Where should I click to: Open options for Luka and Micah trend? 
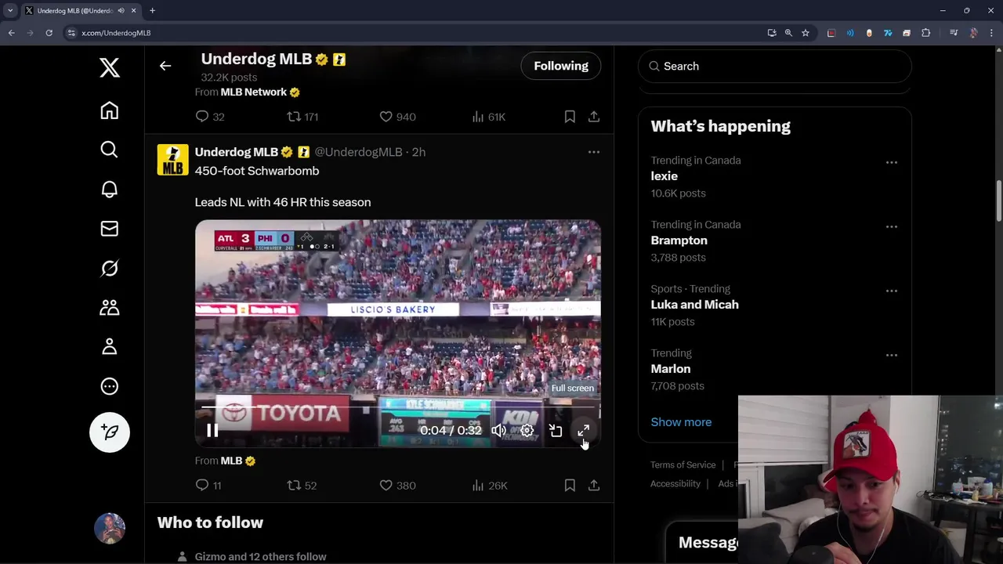[x=892, y=291]
